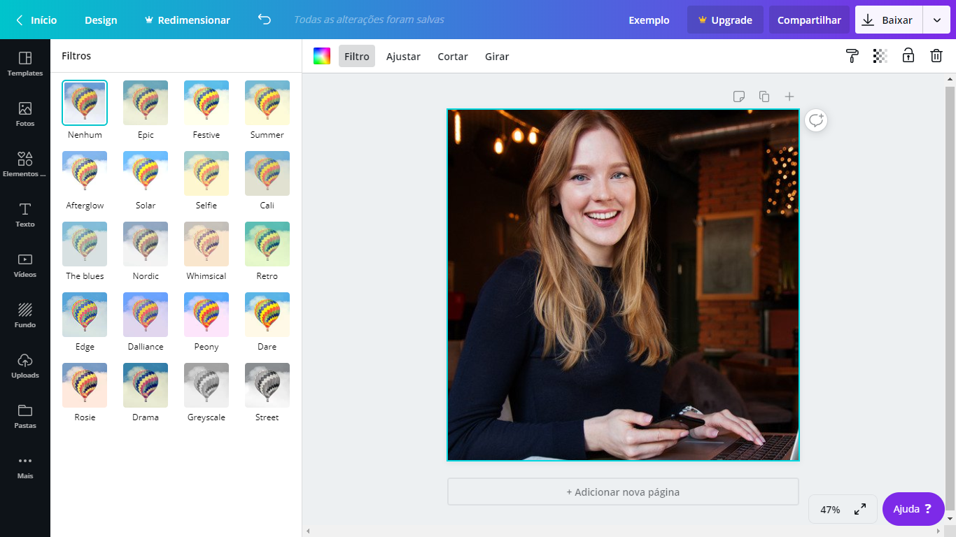Select the Girar tab
This screenshot has width=956, height=537.
(497, 56)
